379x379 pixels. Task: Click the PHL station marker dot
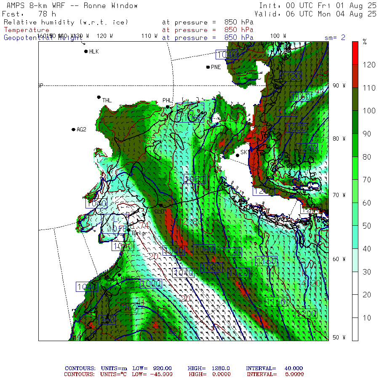tap(168, 107)
